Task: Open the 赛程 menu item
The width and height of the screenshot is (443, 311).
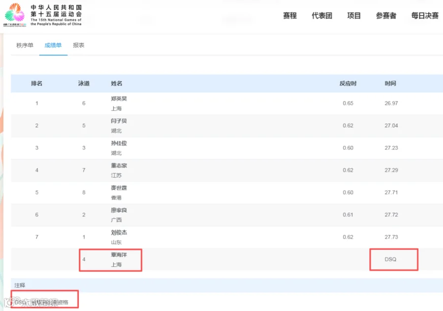Action: [x=290, y=16]
